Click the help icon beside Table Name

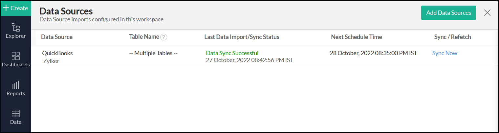click(x=163, y=37)
